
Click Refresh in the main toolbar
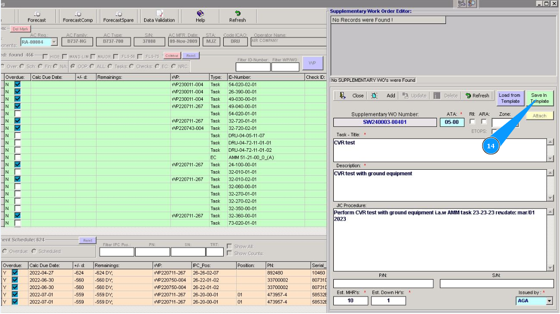pos(237,16)
